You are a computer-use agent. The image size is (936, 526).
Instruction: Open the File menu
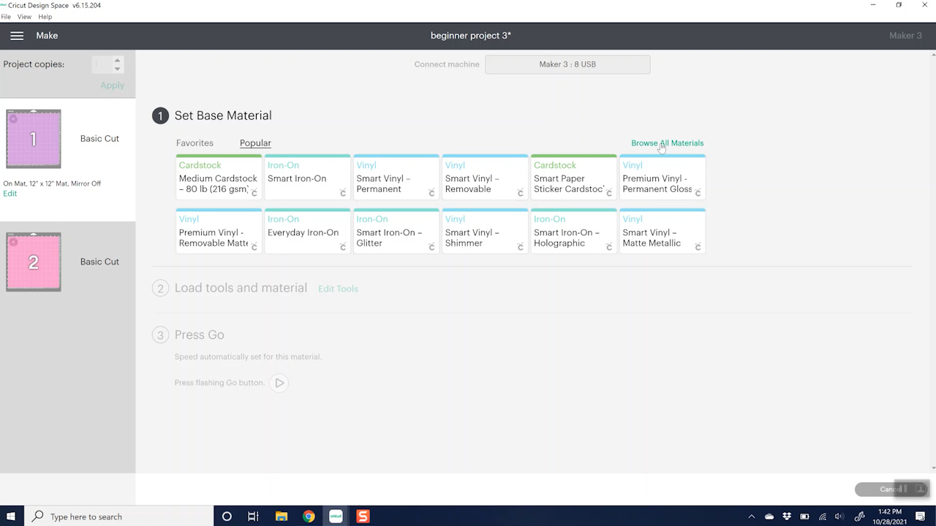[6, 17]
